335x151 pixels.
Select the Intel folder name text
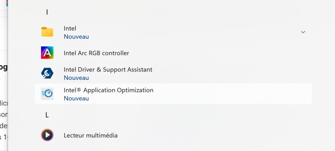(x=70, y=28)
